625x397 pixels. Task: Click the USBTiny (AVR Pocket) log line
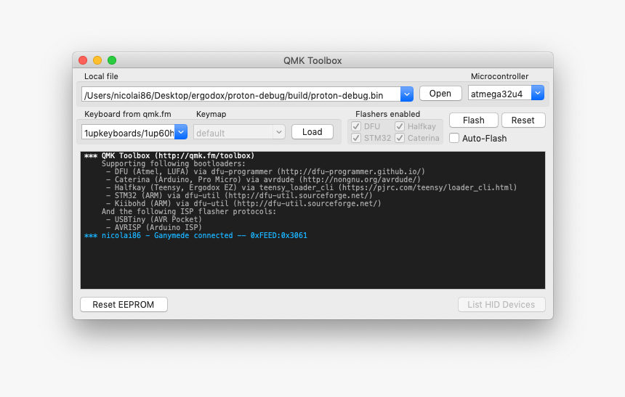click(x=154, y=219)
